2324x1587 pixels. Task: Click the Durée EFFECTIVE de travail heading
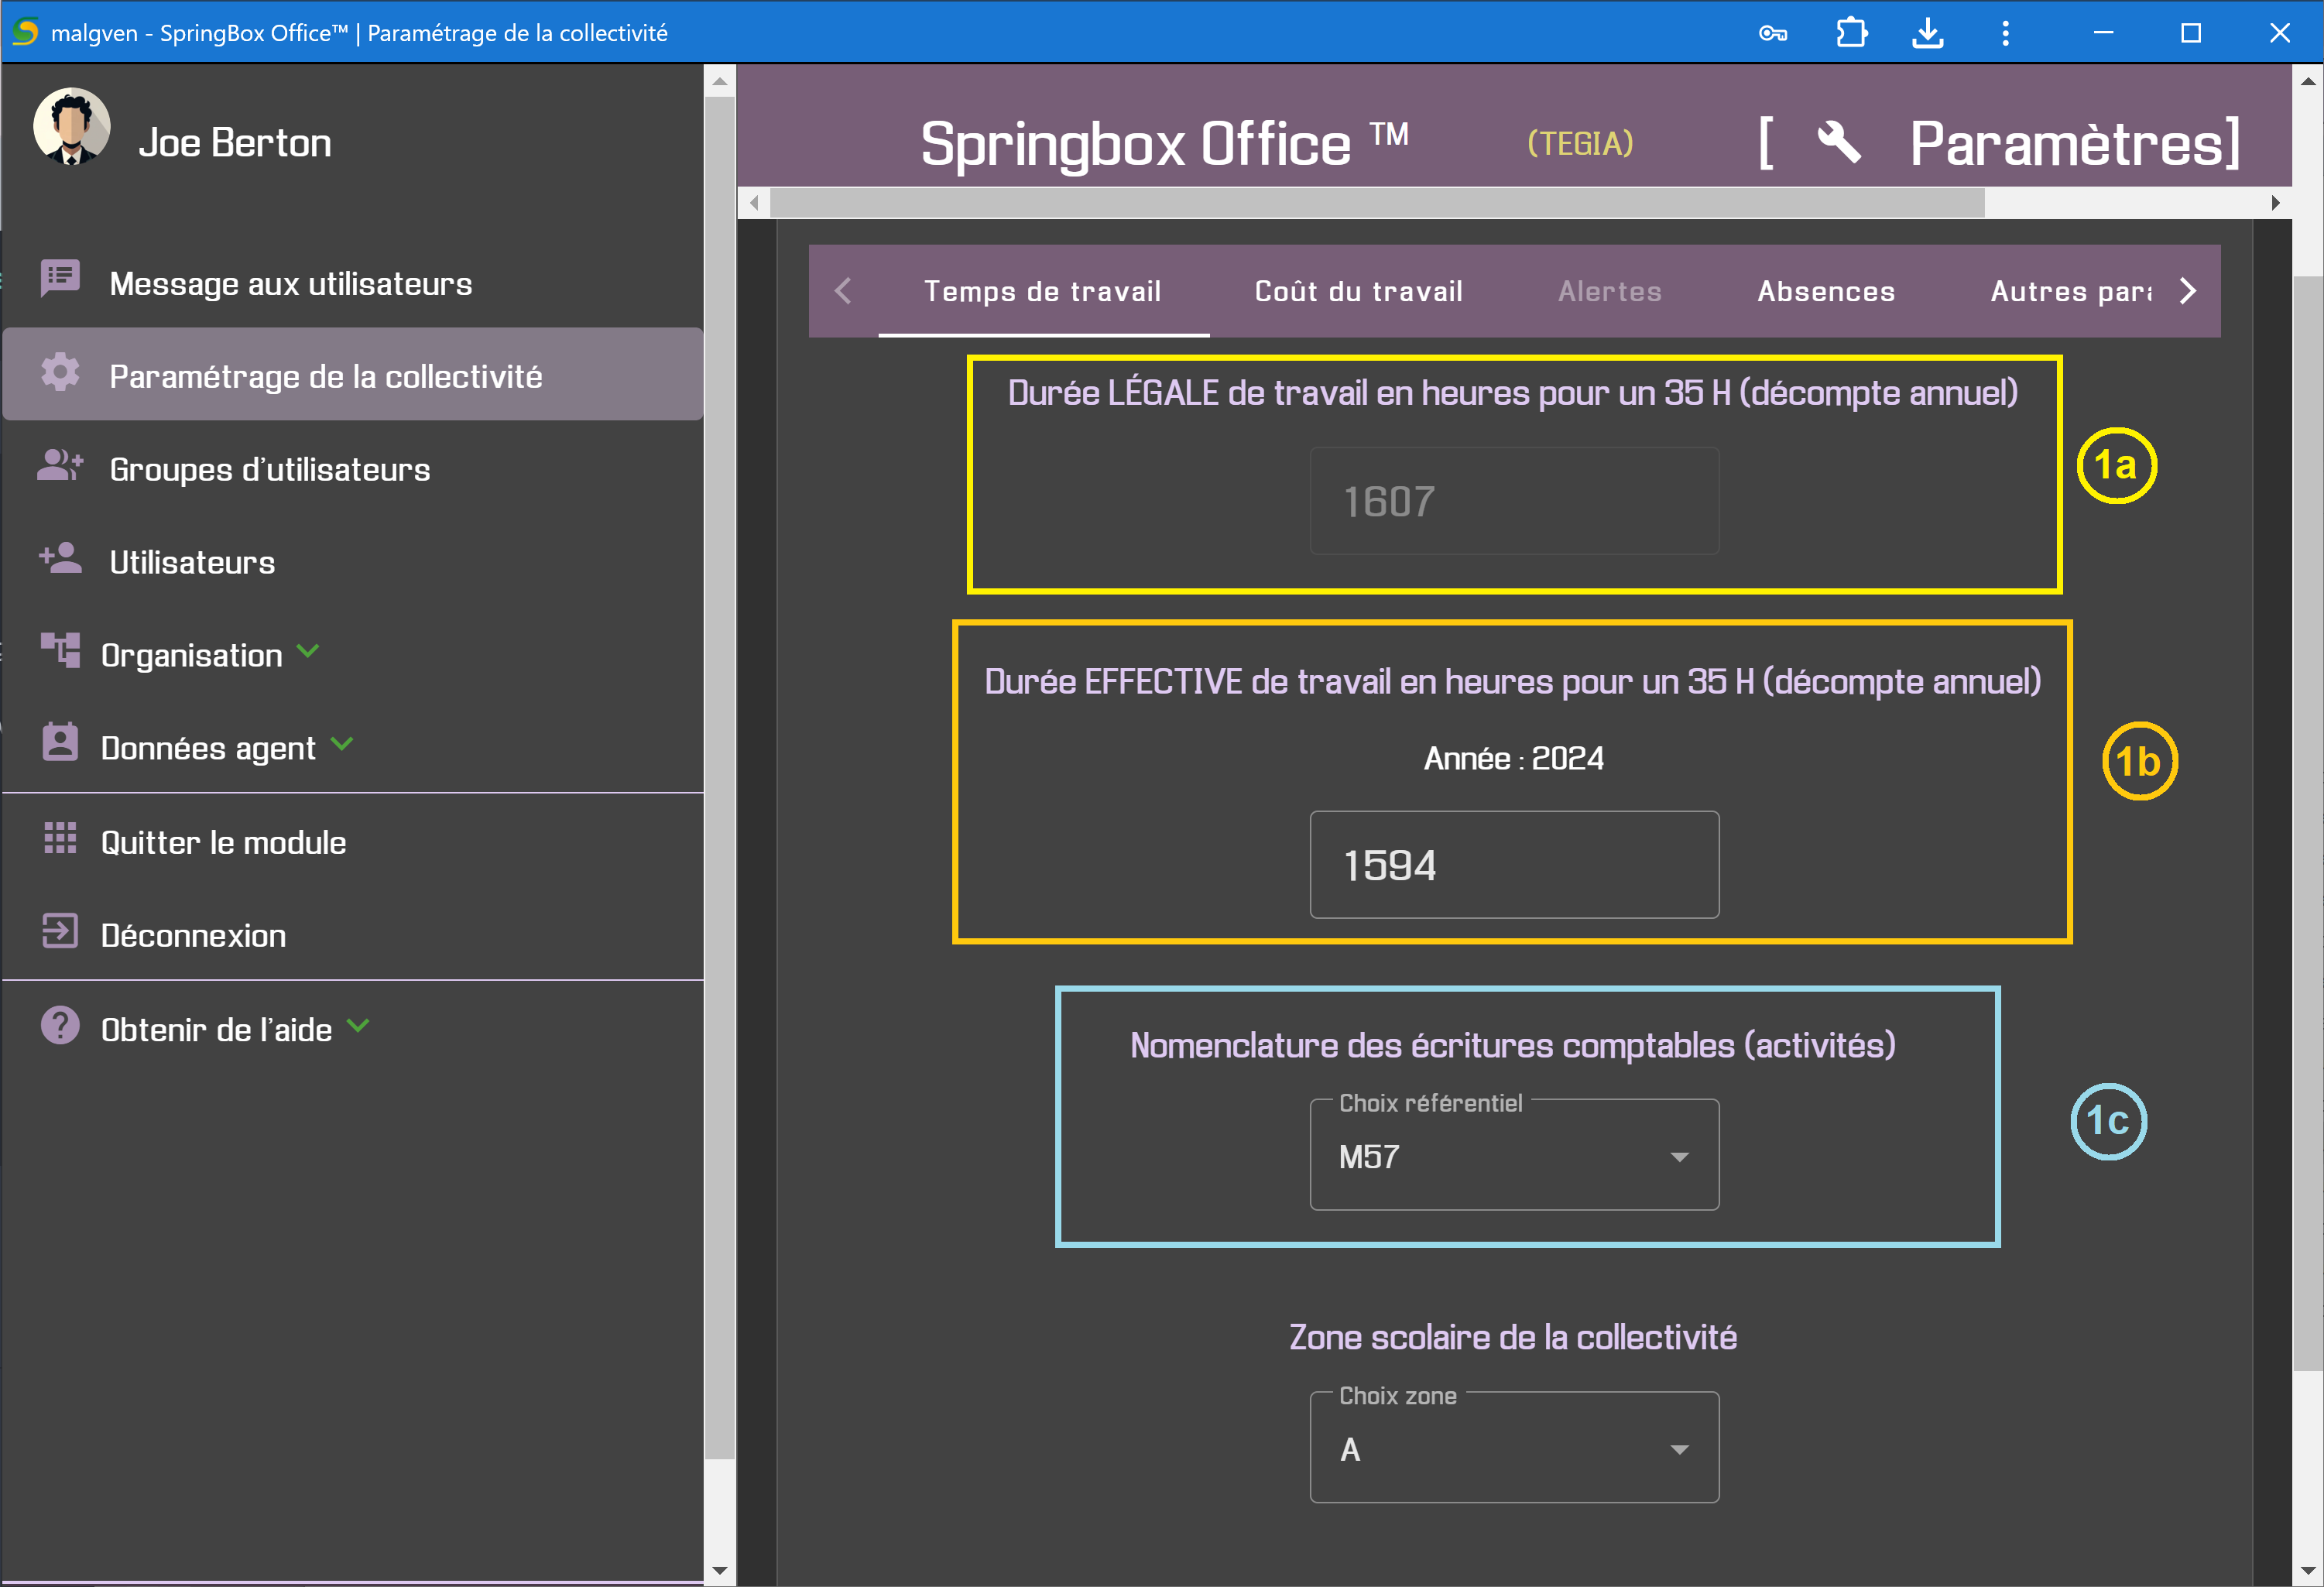(x=1513, y=682)
